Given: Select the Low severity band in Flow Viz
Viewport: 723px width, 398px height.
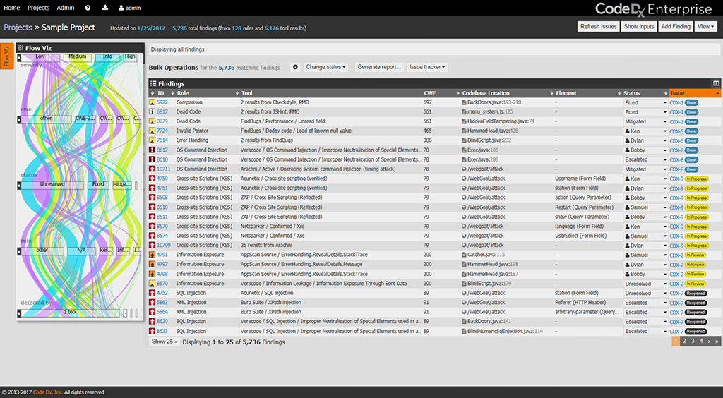Looking at the screenshot, I should tap(40, 57).
